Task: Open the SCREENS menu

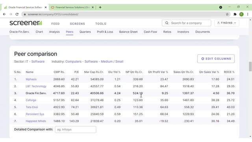Action: 77,24
